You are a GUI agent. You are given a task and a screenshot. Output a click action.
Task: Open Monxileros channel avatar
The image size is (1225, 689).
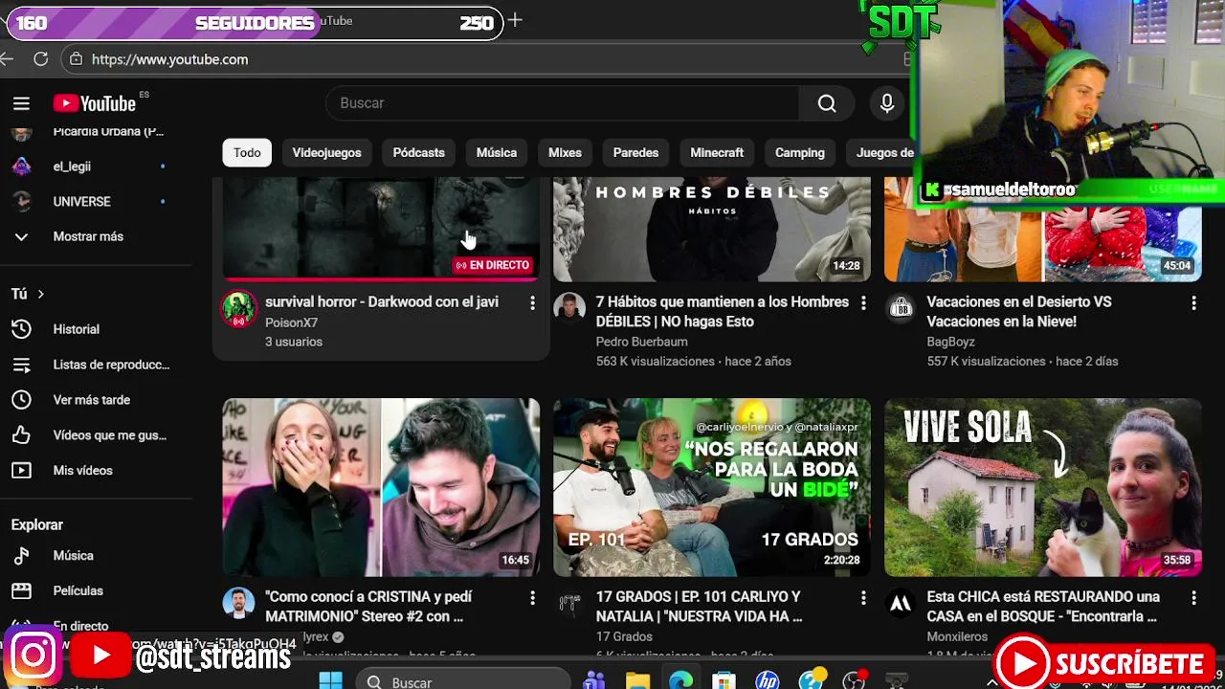point(901,604)
